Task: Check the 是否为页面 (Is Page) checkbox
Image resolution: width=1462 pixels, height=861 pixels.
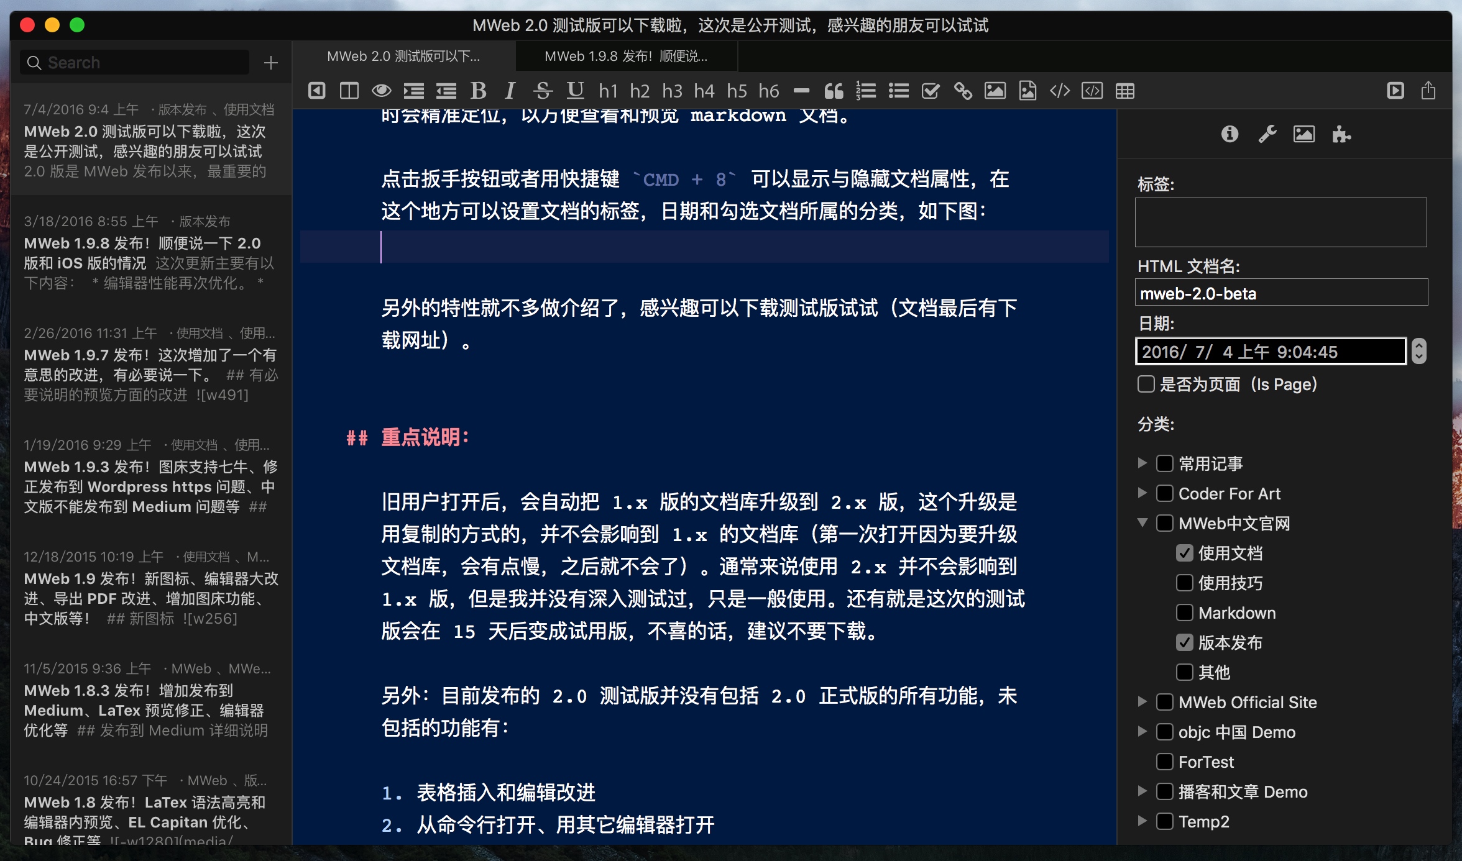Action: coord(1146,385)
